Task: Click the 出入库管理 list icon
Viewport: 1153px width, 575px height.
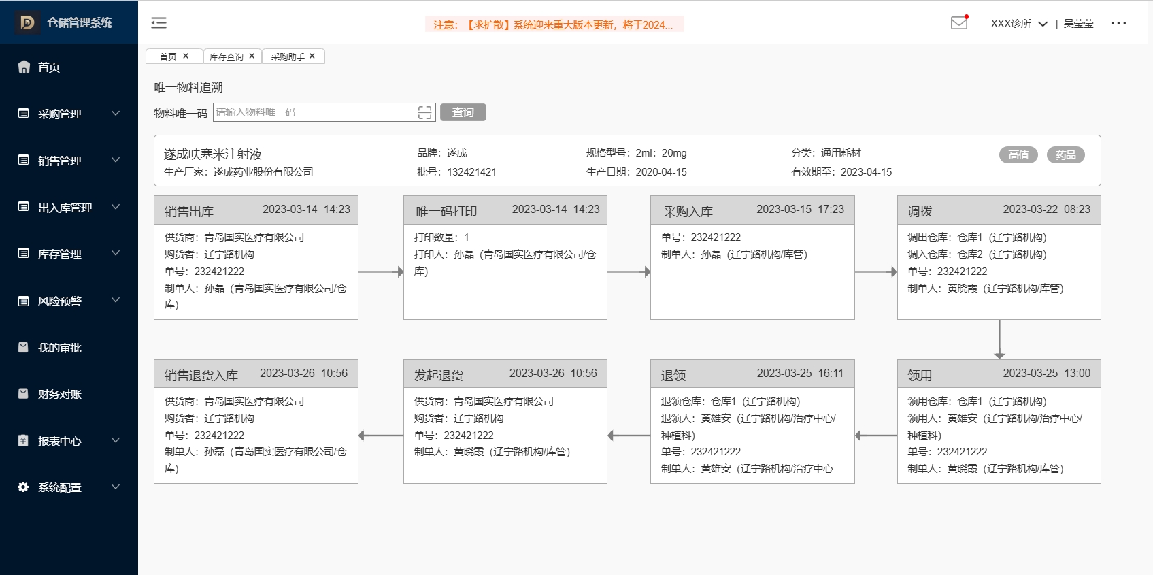Action: [x=24, y=207]
